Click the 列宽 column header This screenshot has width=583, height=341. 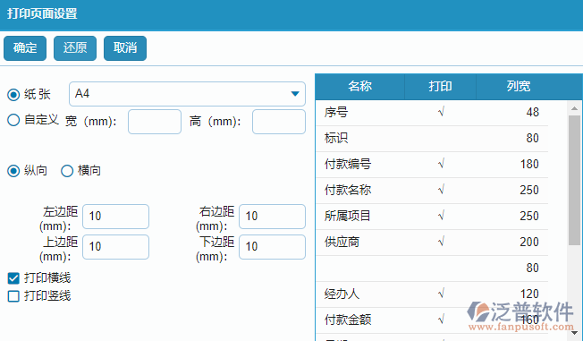(519, 86)
